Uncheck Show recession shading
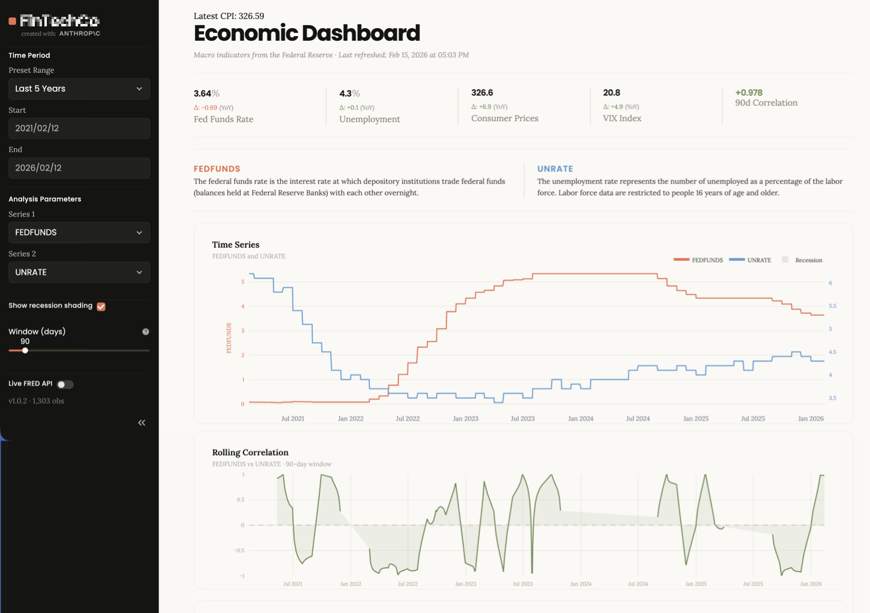 click(101, 306)
